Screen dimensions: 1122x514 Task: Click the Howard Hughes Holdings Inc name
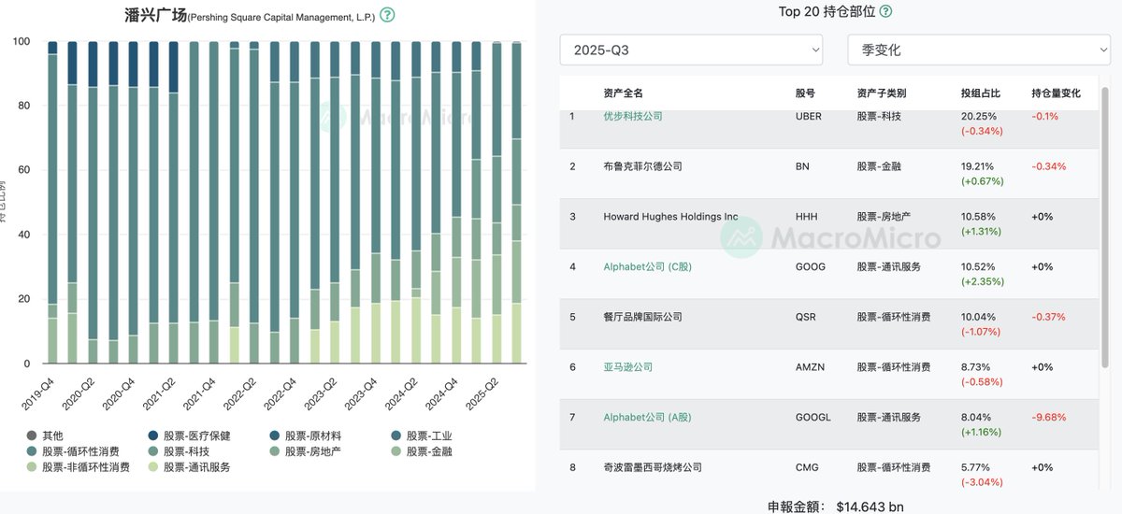click(x=670, y=217)
